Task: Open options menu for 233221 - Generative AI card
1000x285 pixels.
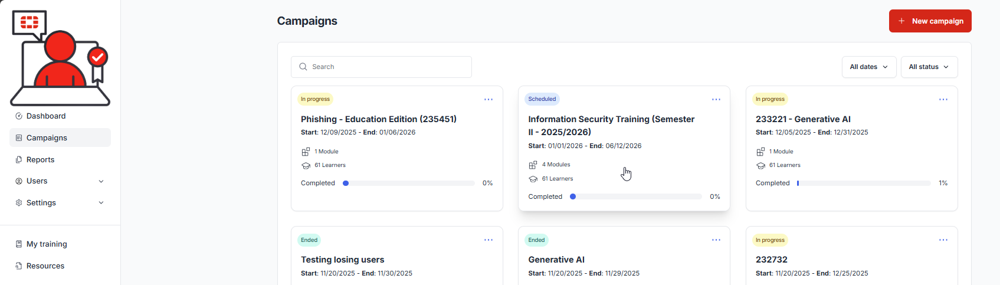Action: (943, 99)
